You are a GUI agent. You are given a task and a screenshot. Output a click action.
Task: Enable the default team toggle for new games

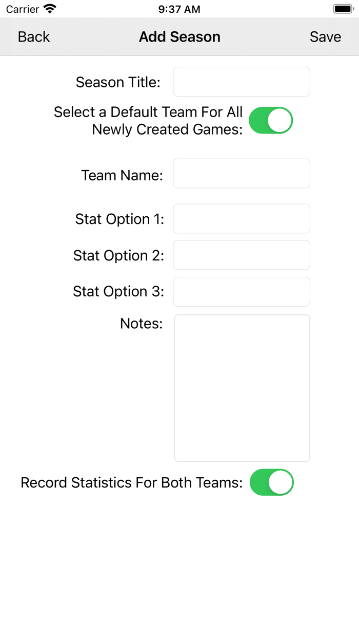click(x=271, y=120)
